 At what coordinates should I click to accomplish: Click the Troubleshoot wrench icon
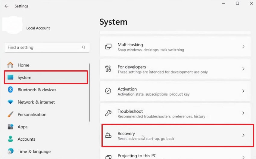[x=108, y=113]
